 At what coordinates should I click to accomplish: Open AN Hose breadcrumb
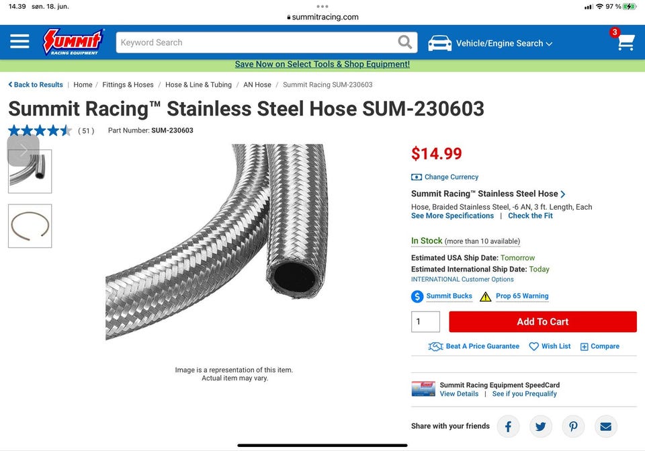coord(257,85)
